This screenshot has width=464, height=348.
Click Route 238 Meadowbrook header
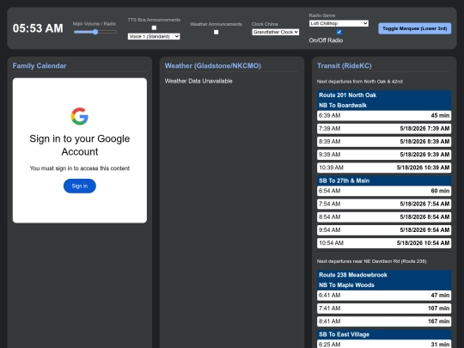(384, 275)
